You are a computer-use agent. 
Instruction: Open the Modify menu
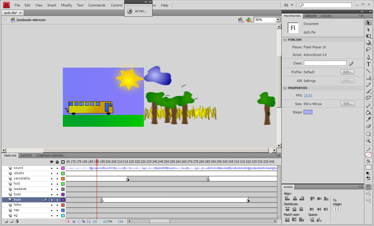coord(67,5)
